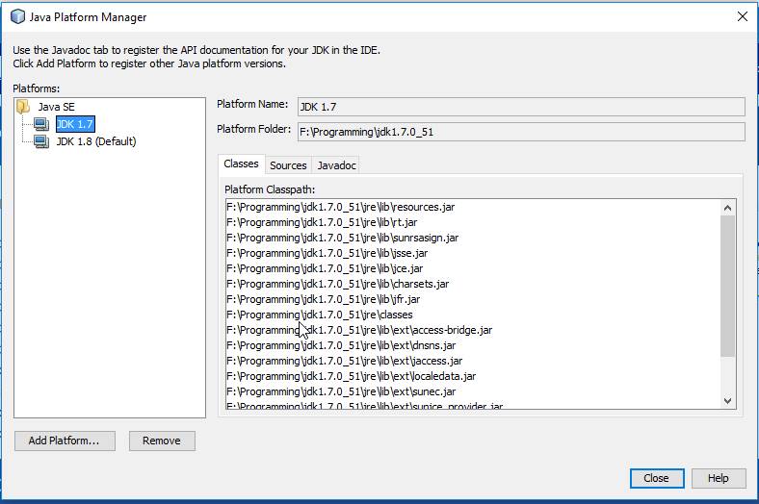Viewport: 759px width, 504px height.
Task: Click the classpath scrollbar up arrow
Action: (727, 208)
